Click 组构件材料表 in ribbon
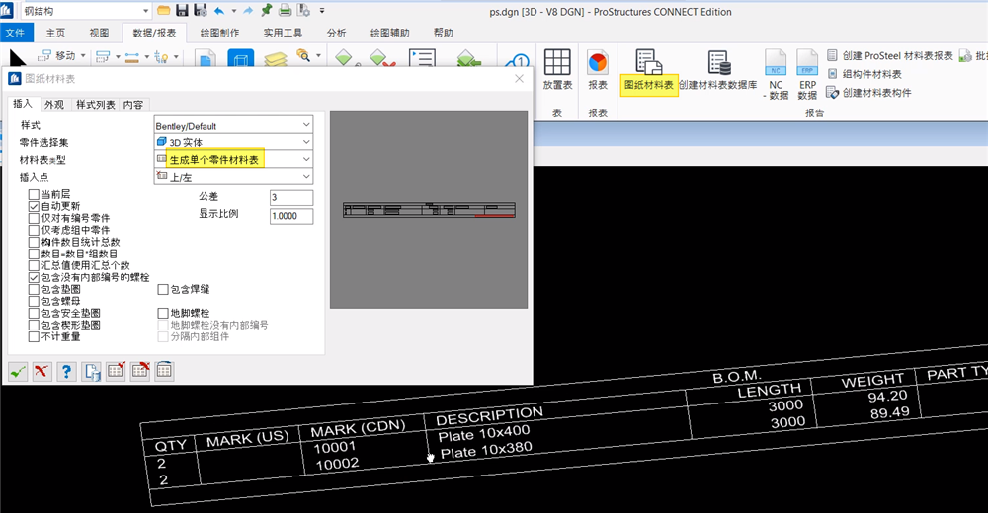The image size is (988, 513). click(864, 74)
